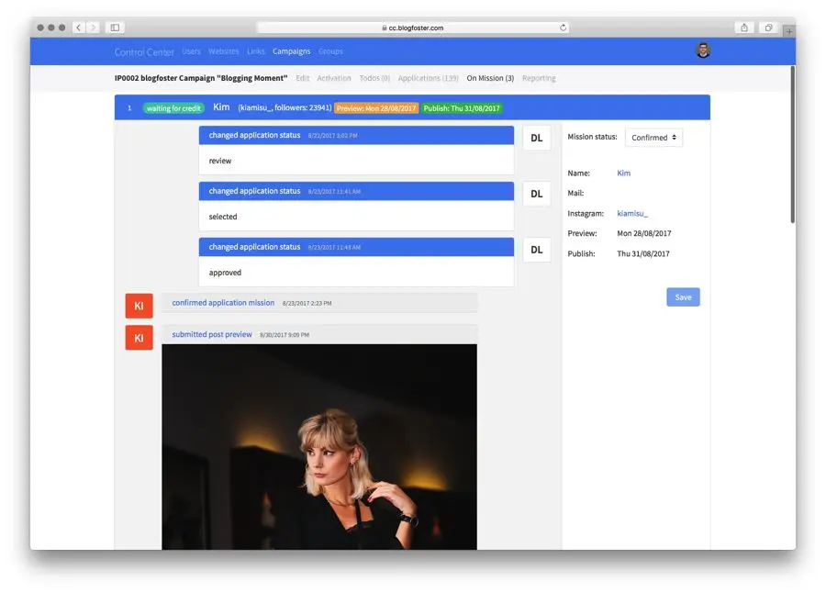Open user profile avatar in header
The width and height of the screenshot is (826, 593).
point(703,50)
